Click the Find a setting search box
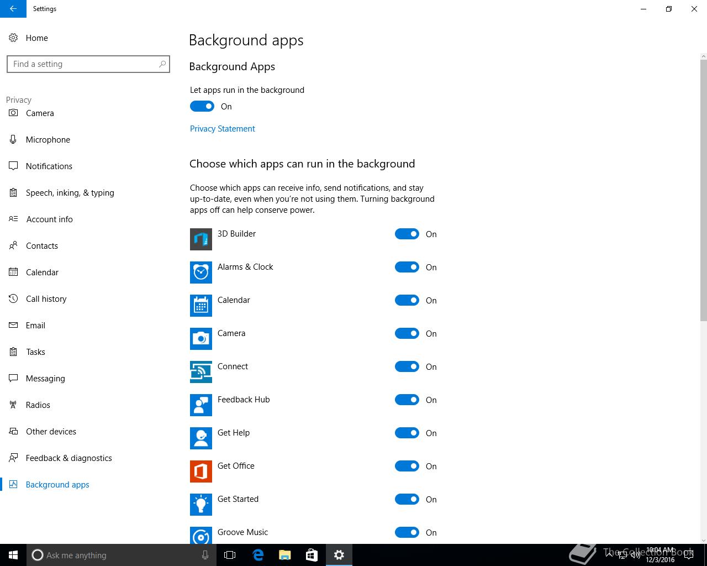Viewport: 707px width, 566px height. [88, 64]
